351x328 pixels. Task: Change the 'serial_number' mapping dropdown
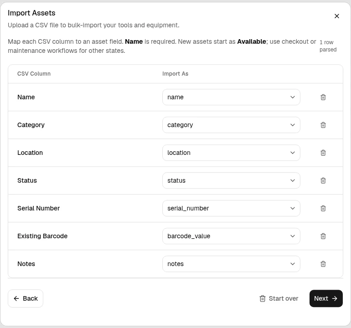point(231,208)
